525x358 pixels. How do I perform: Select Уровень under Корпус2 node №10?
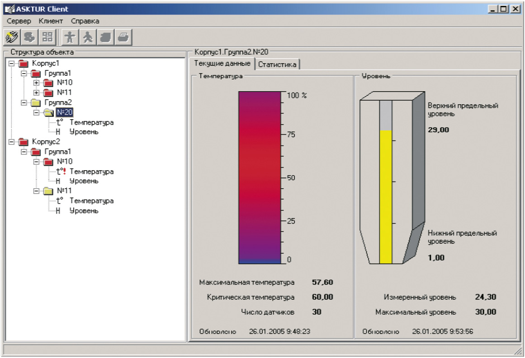(x=84, y=181)
